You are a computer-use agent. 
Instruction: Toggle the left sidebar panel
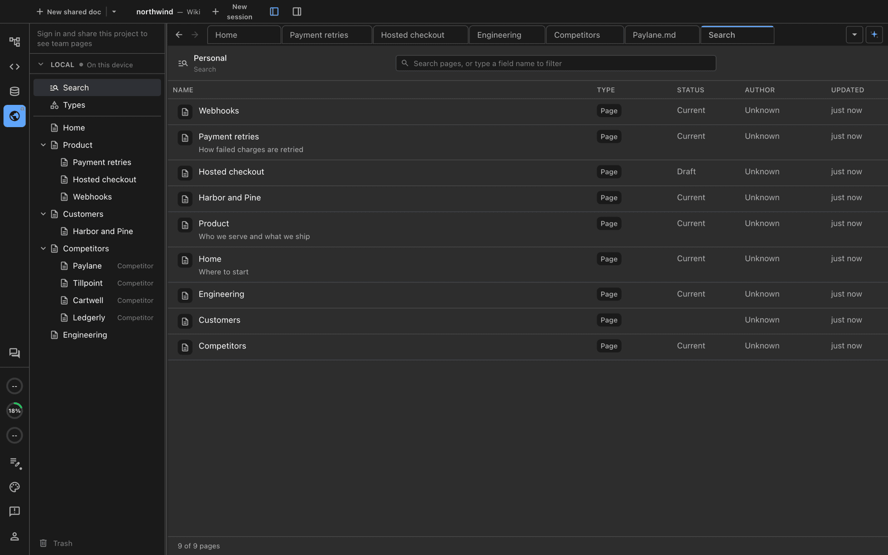point(274,12)
